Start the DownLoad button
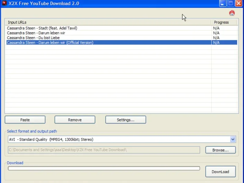The width and height of the screenshot is (244, 183). point(221,171)
